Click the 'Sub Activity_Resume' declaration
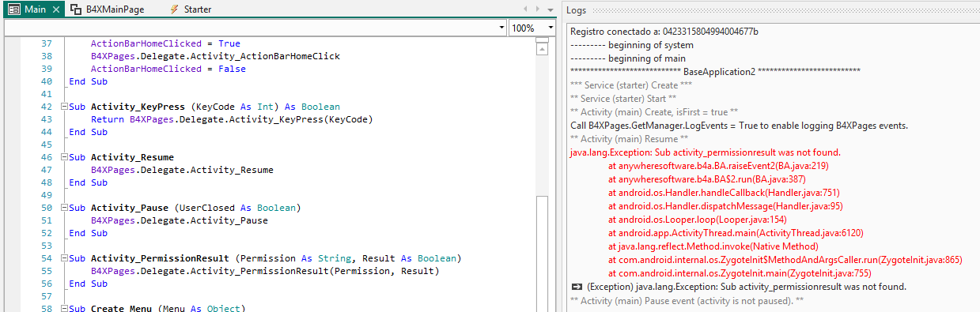The width and height of the screenshot is (980, 312). point(121,157)
